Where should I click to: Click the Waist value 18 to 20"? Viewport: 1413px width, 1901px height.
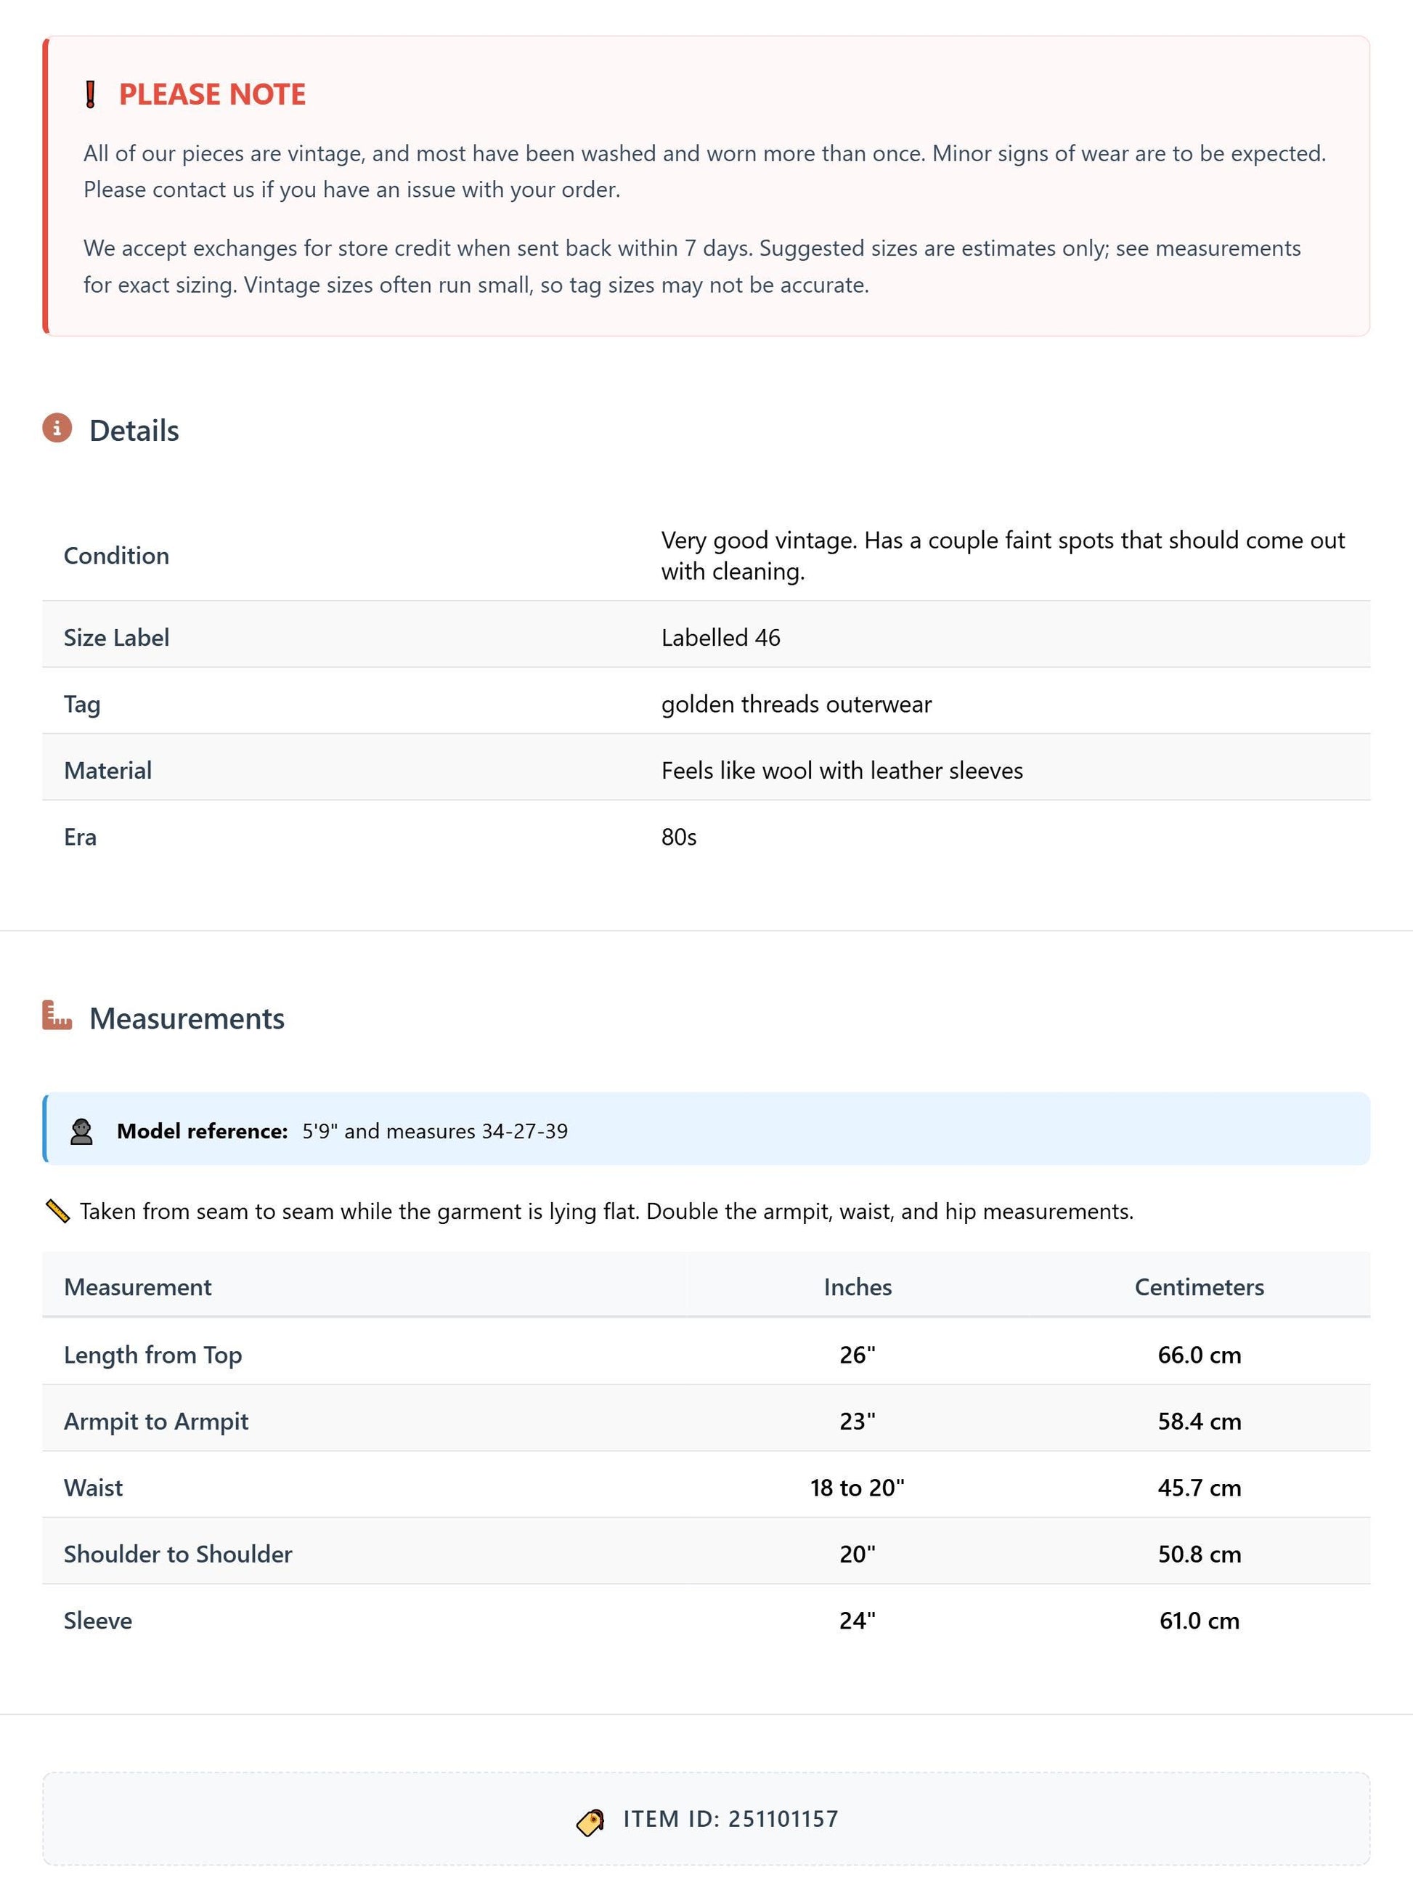[858, 1488]
